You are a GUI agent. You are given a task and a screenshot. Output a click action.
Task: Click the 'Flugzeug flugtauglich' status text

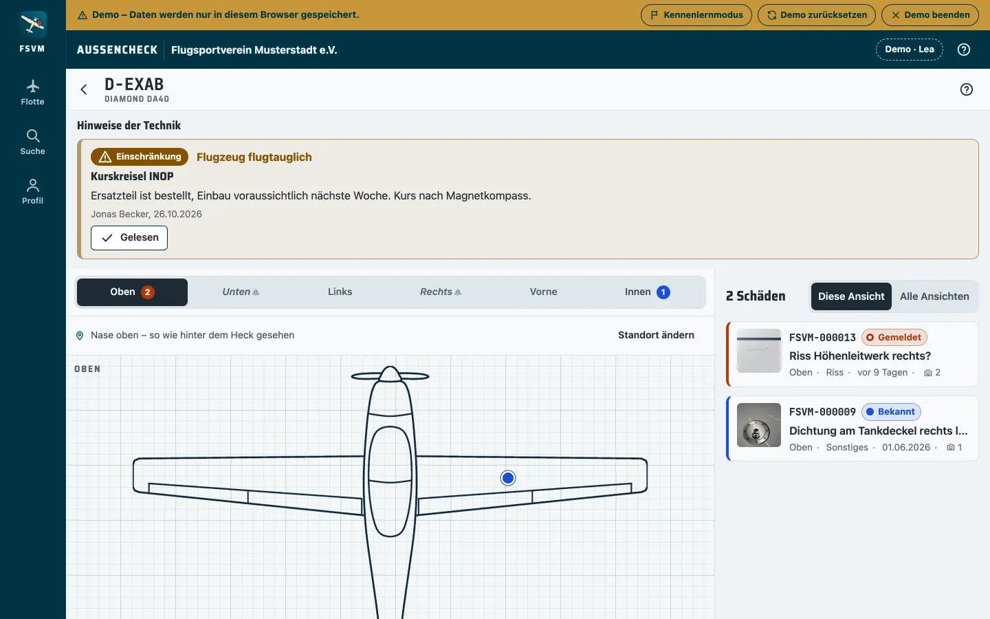pos(254,157)
